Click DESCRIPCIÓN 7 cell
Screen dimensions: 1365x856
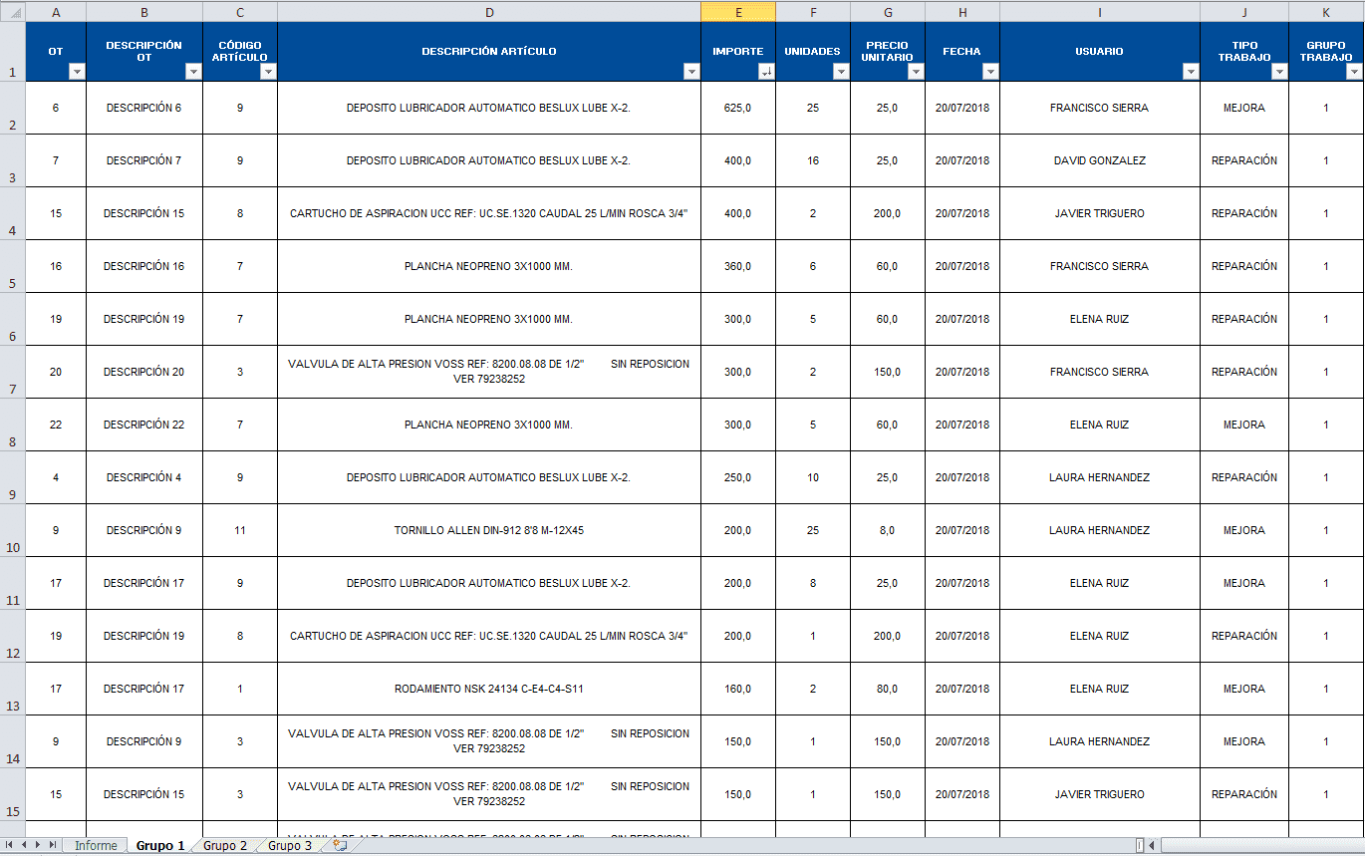pyautogui.click(x=144, y=160)
